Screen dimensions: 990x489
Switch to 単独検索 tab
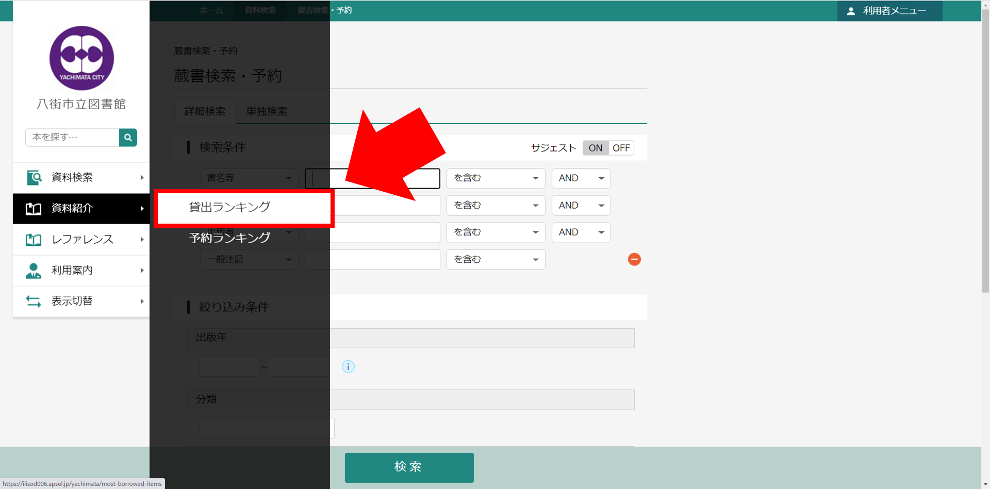coord(267,111)
